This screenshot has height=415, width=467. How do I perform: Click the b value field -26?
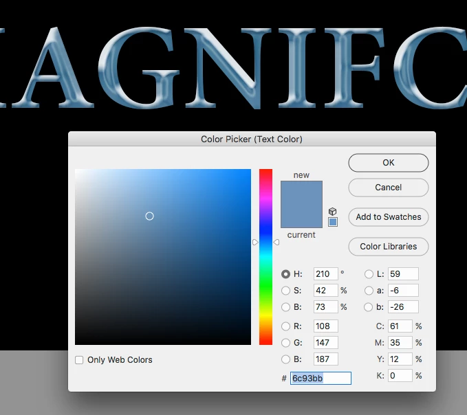tap(403, 306)
